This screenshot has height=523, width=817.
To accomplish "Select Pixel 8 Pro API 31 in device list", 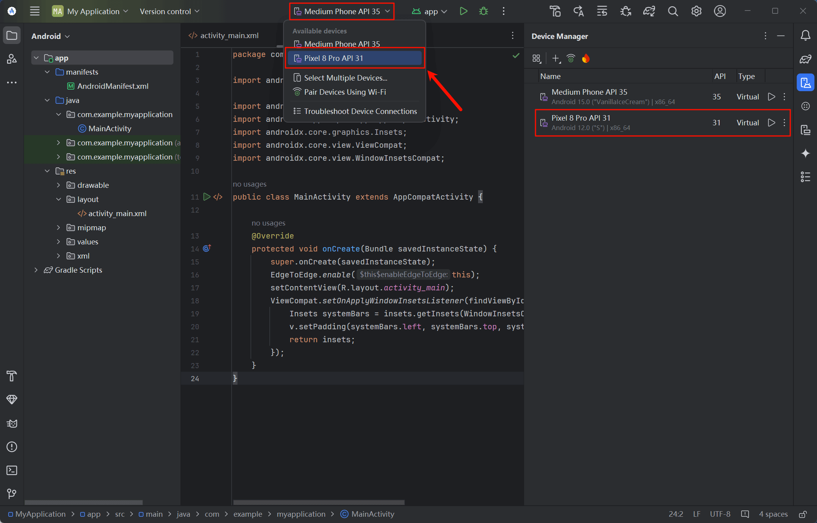I will (x=355, y=58).
